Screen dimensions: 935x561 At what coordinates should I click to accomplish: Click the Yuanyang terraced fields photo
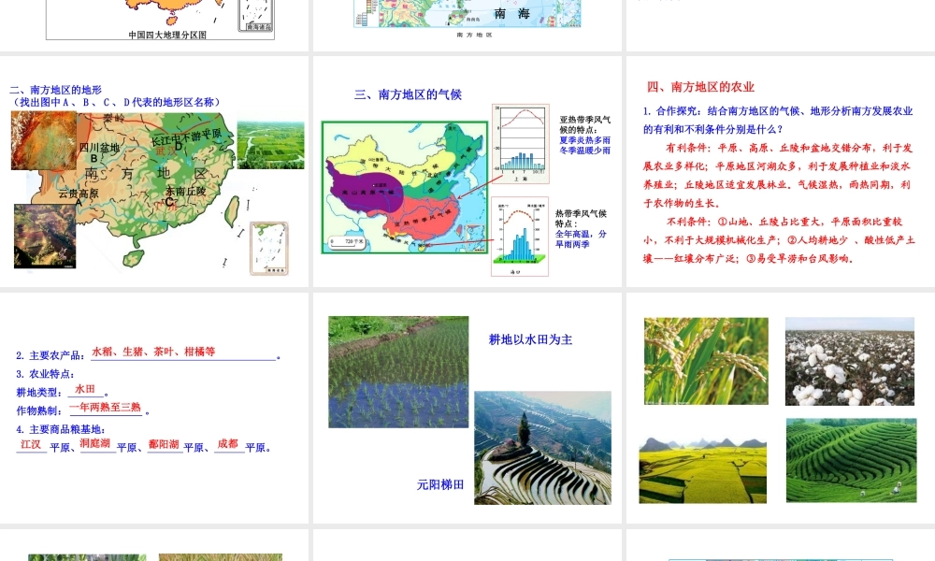pyautogui.click(x=542, y=448)
